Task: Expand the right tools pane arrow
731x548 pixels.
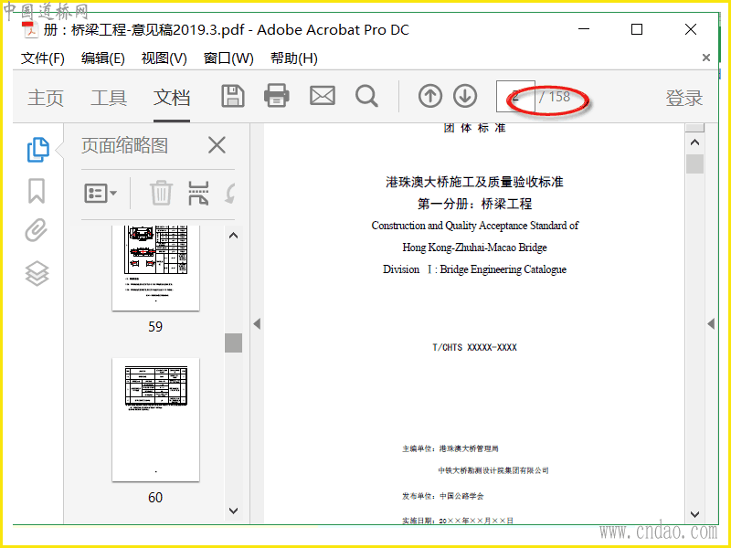Action: pos(711,324)
